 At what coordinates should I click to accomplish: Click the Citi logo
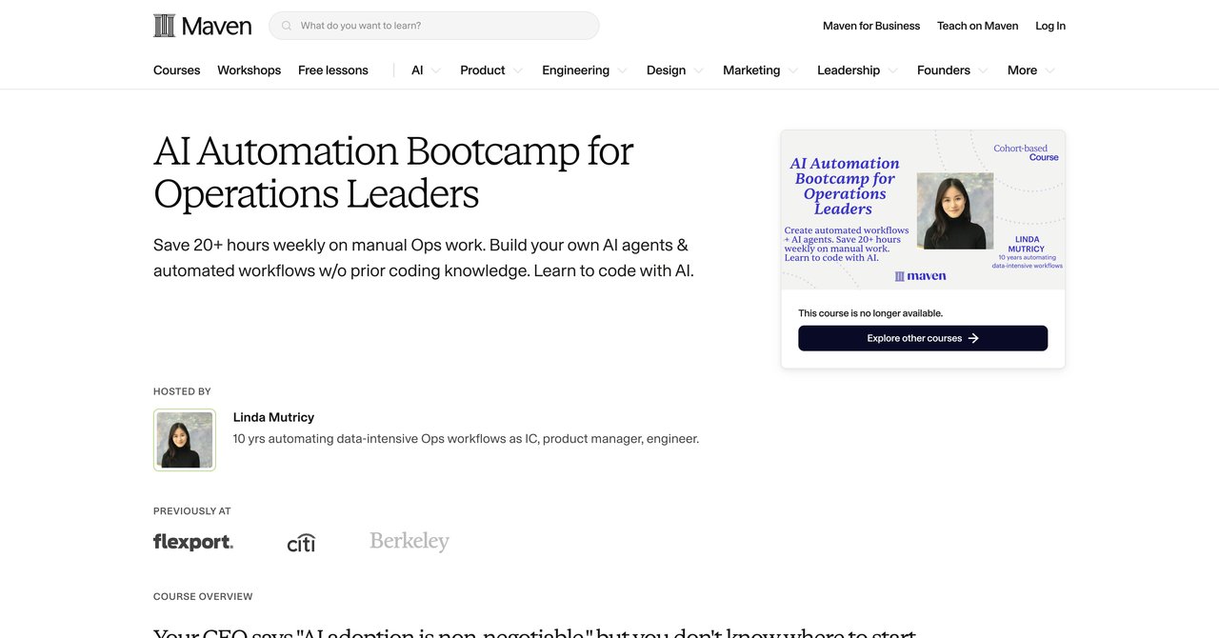pyautogui.click(x=301, y=543)
